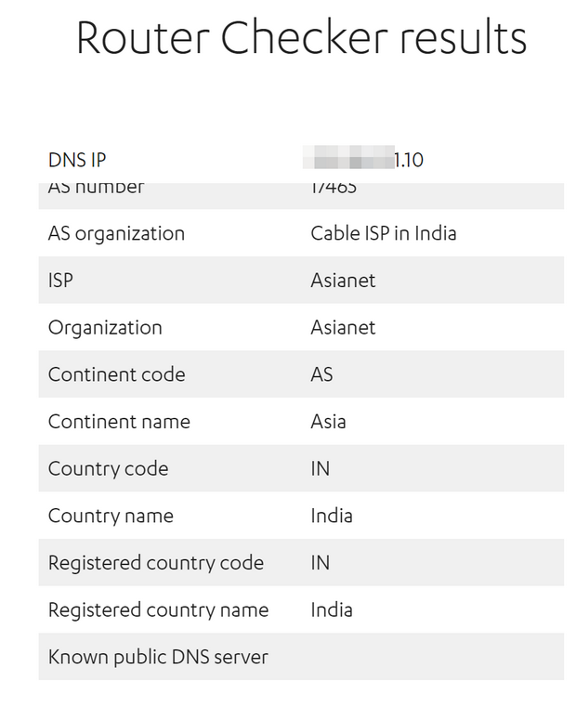Click the IN value in Country code row

321,469
